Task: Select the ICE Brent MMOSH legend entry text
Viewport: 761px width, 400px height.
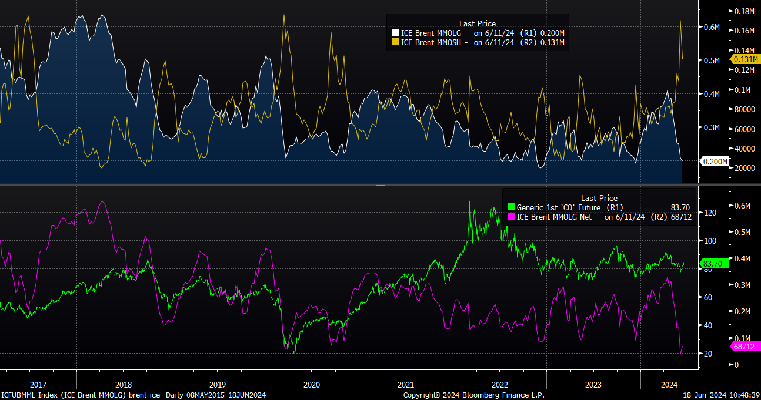Action: click(482, 42)
